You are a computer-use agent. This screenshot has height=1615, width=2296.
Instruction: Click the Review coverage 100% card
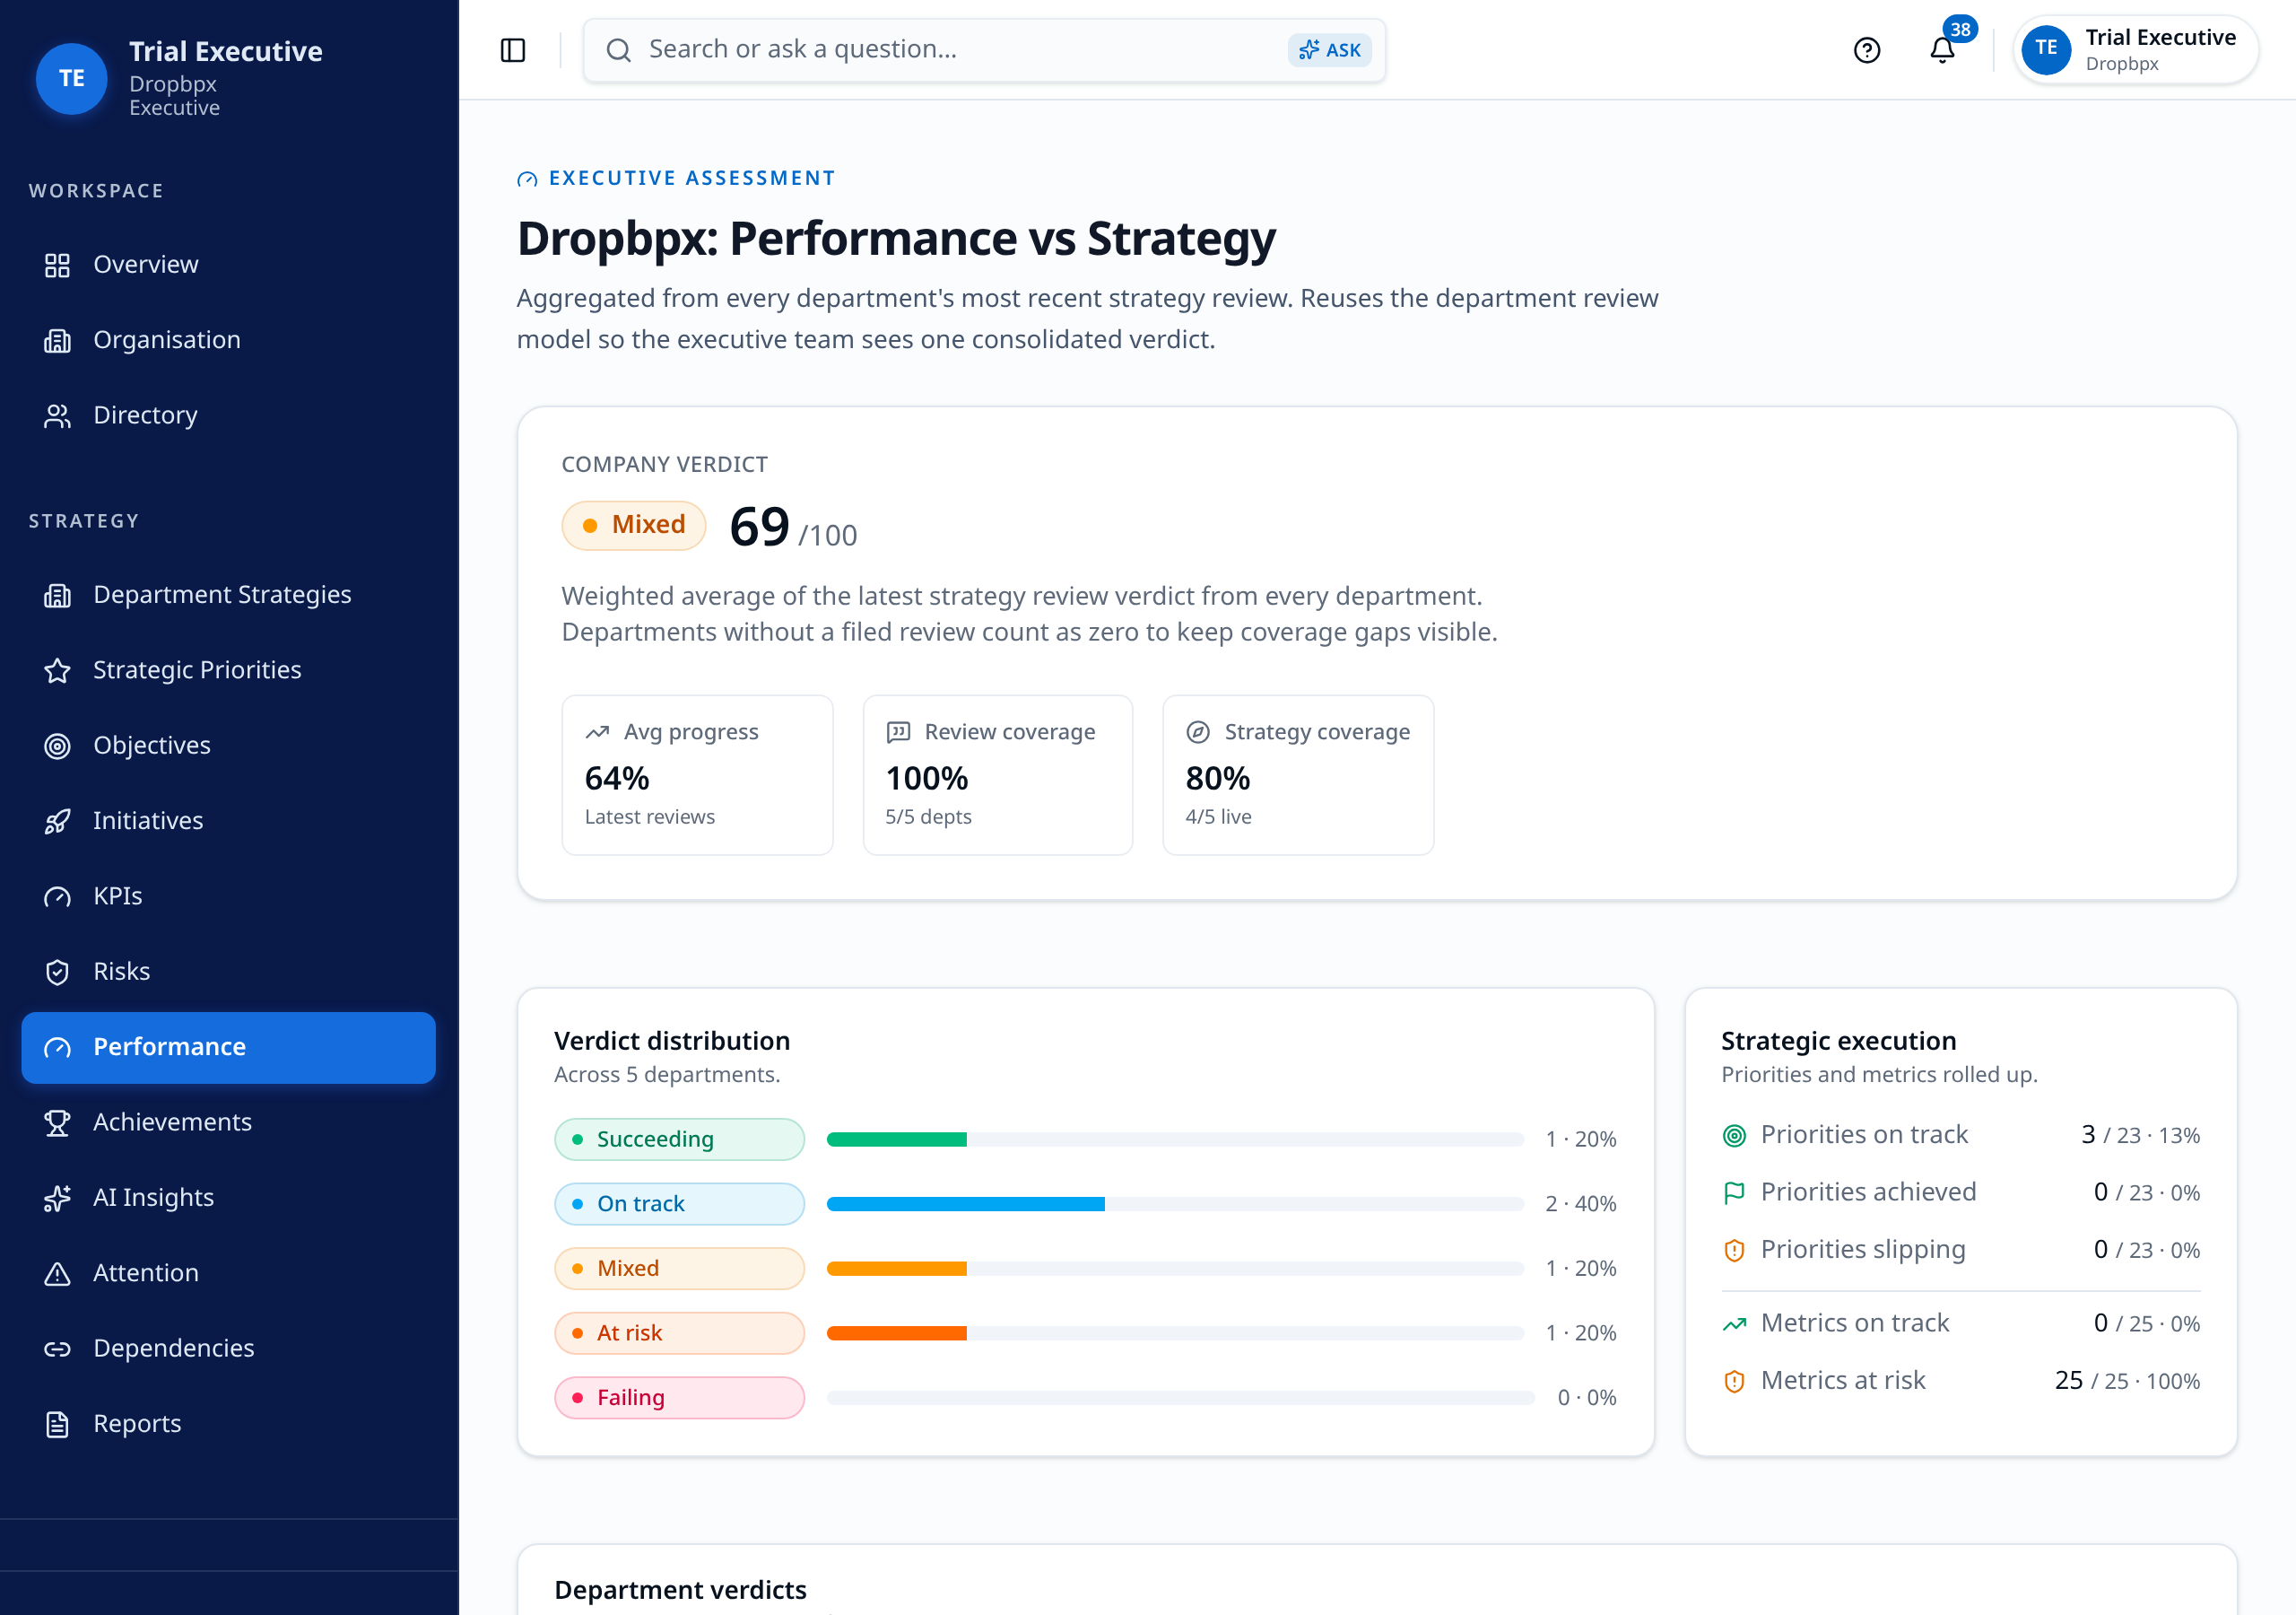[997, 775]
